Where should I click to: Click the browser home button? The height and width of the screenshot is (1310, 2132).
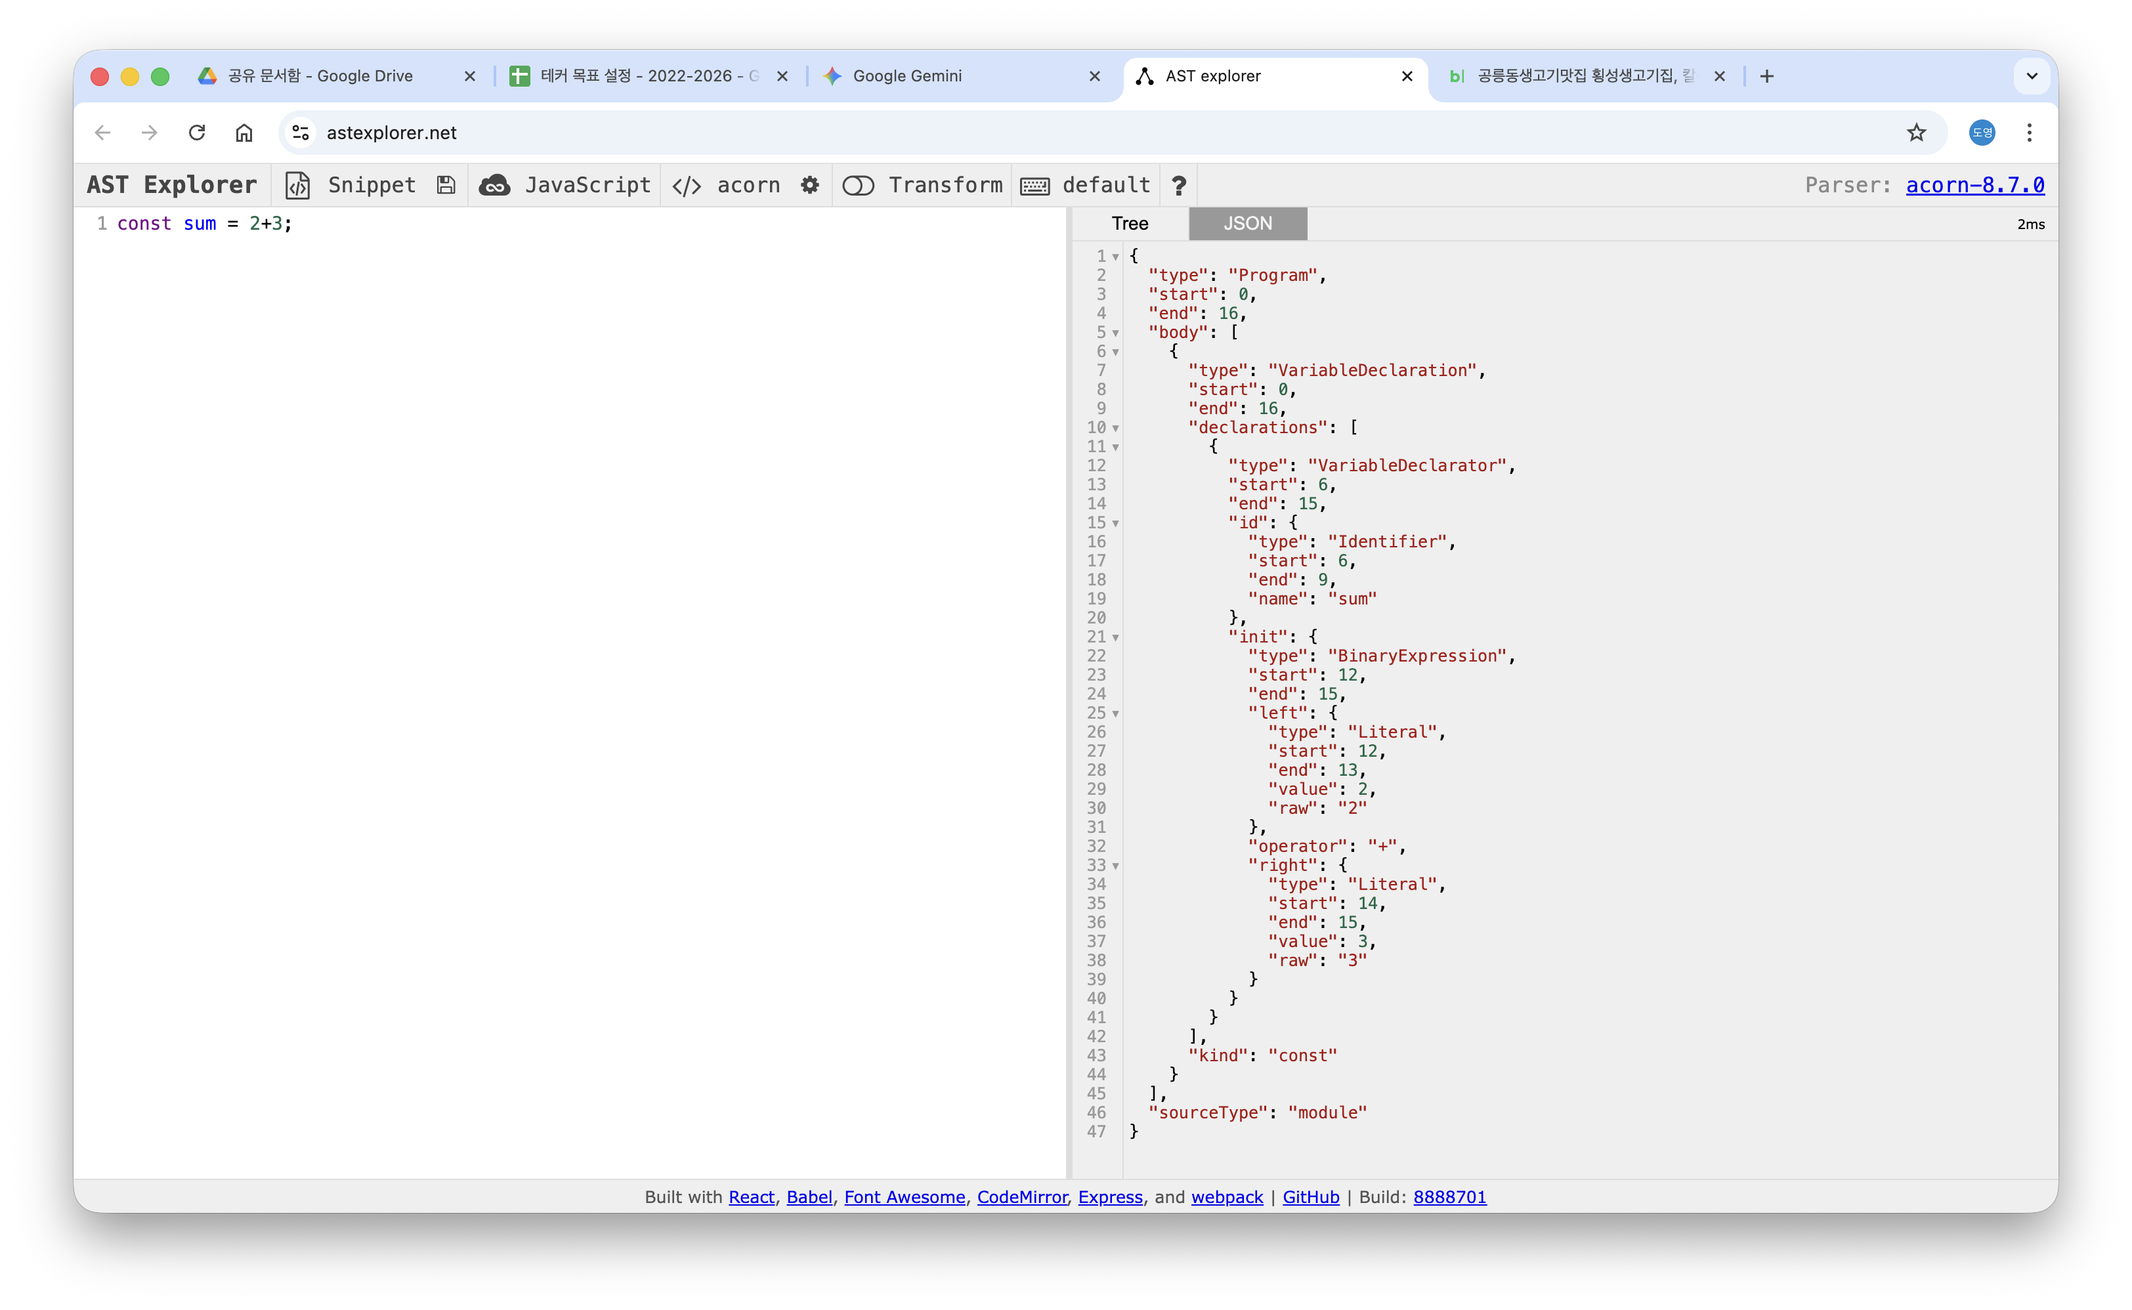tap(244, 133)
